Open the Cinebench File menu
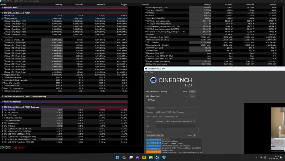Screen dimensions: 285x161 146,72
